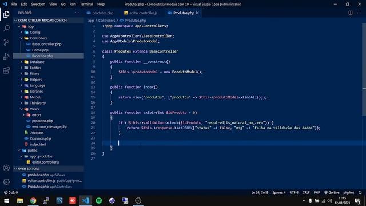
Task: Open Spotify from the taskbar
Action: tap(99, 201)
